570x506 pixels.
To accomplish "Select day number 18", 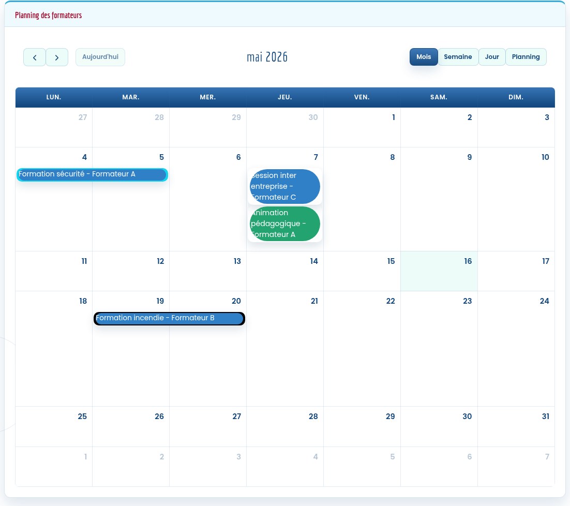I will tap(83, 301).
